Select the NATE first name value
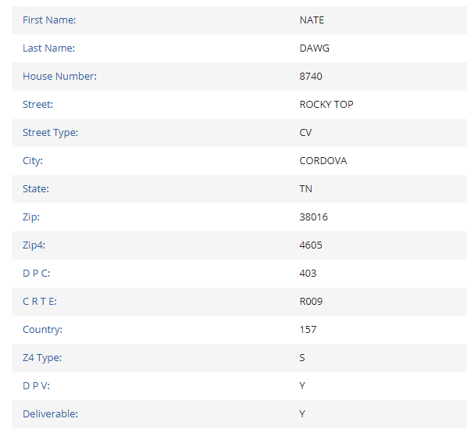This screenshot has width=467, height=433. coord(312,20)
